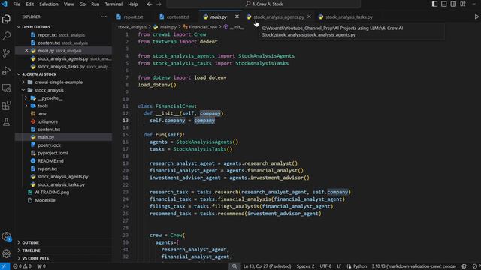481x270 pixels.
Task: Click the remote window status icon
Action: (x=5, y=266)
